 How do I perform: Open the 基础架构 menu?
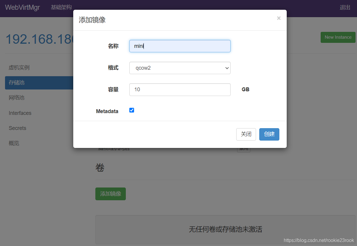[61, 7]
